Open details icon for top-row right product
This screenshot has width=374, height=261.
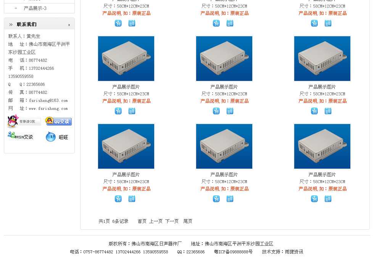pos(328,23)
